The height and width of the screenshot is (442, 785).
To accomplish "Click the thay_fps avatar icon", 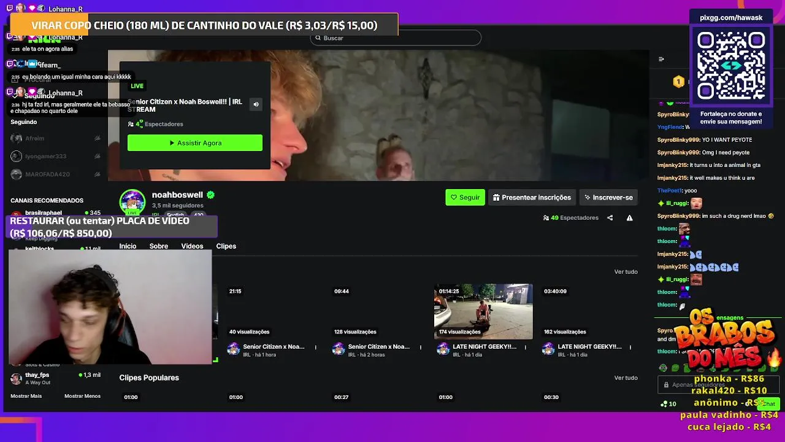I will point(17,379).
